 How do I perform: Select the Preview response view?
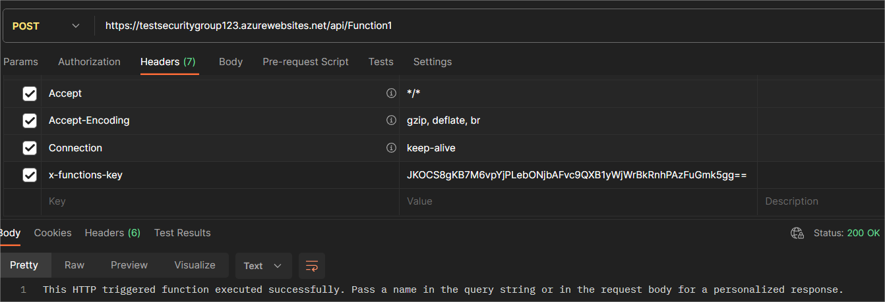[x=129, y=265]
